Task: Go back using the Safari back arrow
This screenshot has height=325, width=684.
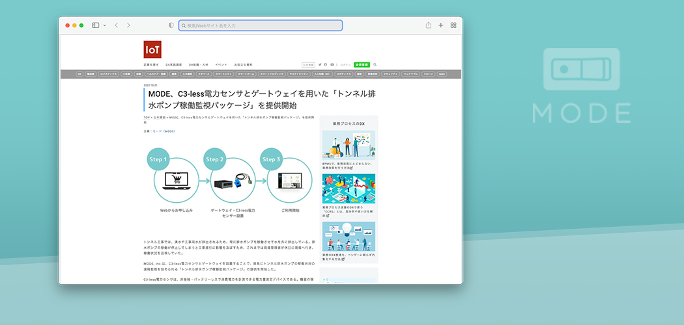Action: click(x=116, y=25)
